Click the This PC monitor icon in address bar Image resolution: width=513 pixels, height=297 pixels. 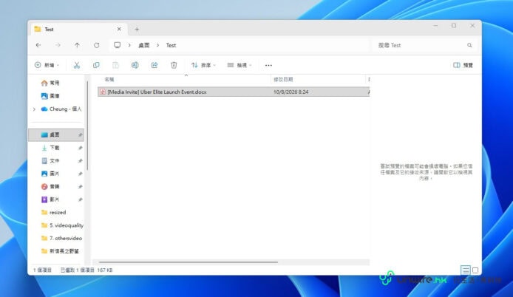117,45
